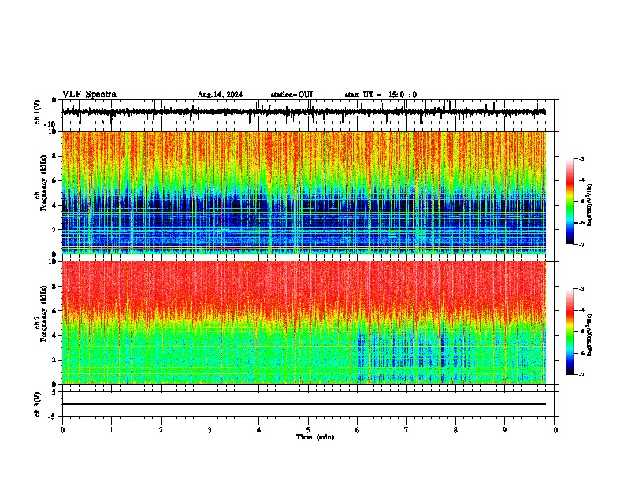Click the ch.2 color bar log(PSD) unit label
This screenshot has height=482, width=624.
(x=590, y=336)
